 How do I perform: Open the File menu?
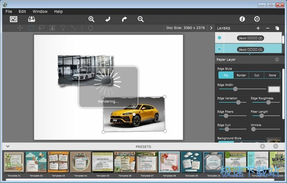tap(9, 11)
